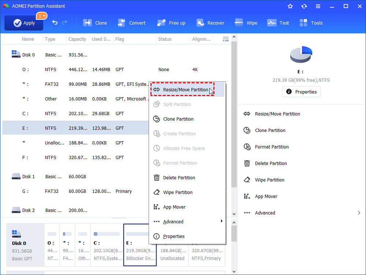Open the title bar hamburger menu
The height and width of the screenshot is (275, 366).
(x=318, y=6)
